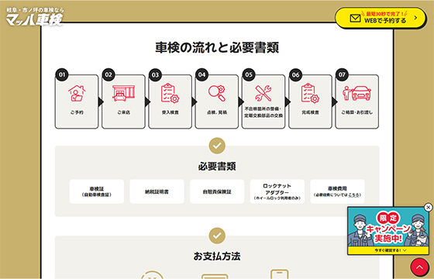The height and width of the screenshot is (279, 434).
Task: Click the マッハ車検 logo
Action: [x=35, y=17]
